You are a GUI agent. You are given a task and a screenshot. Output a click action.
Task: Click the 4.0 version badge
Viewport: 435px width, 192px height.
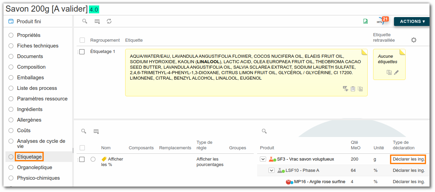click(94, 10)
